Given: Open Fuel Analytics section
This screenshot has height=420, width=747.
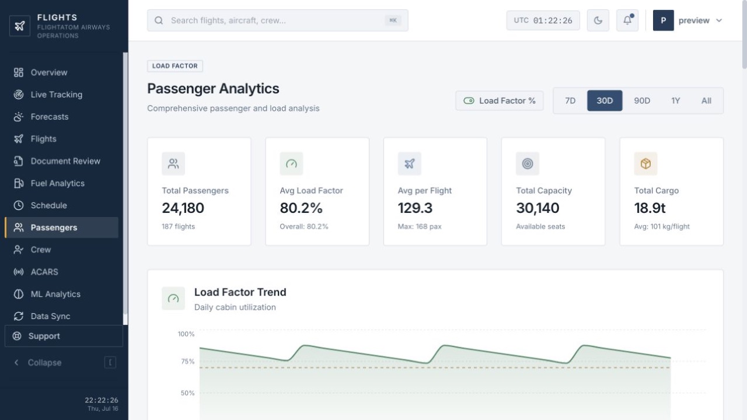Looking at the screenshot, I should pyautogui.click(x=61, y=183).
